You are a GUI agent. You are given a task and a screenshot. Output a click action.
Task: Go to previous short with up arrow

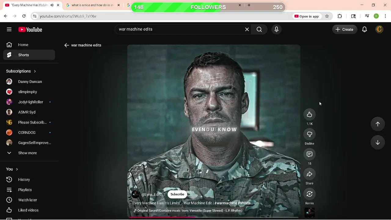click(378, 124)
